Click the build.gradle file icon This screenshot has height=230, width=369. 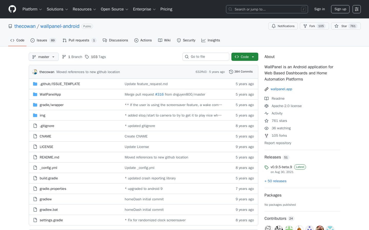(x=35, y=178)
